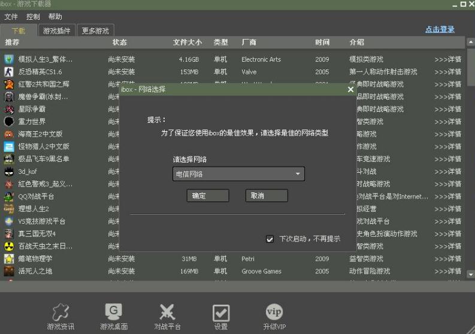Click the 红警2共和国之辉 game icon
Viewport: 475px width, 334px height.
pos(9,84)
